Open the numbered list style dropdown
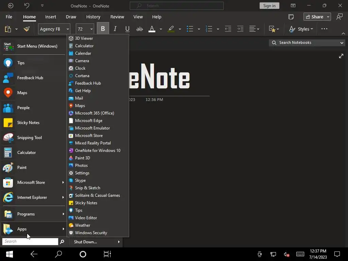Viewport: 348px width, 261px height. (x=218, y=29)
